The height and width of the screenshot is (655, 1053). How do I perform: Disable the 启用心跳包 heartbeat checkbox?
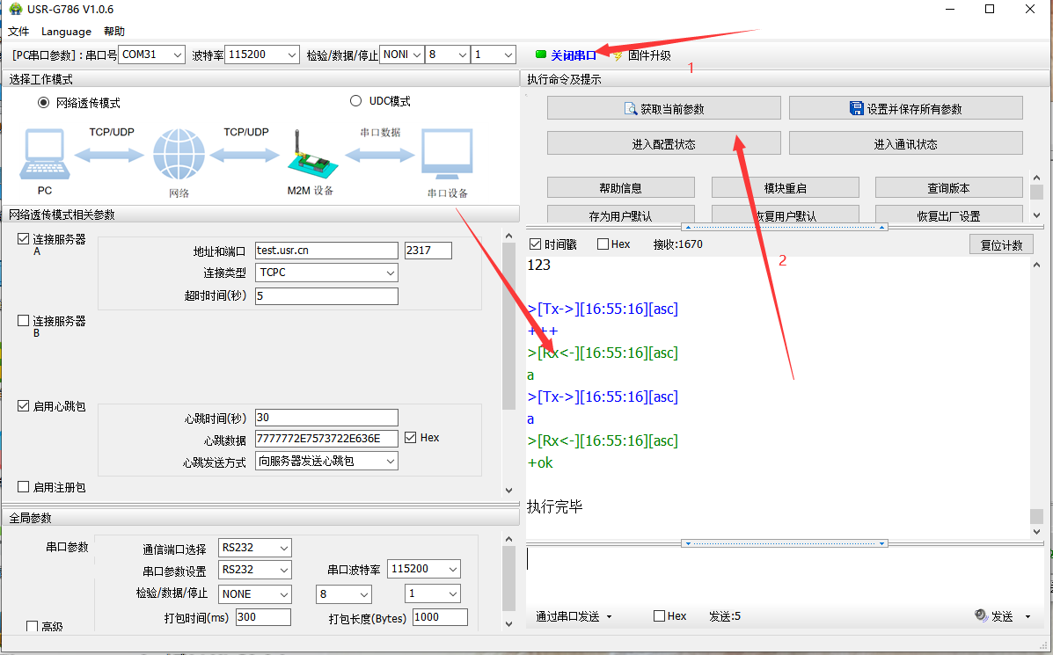(x=24, y=406)
